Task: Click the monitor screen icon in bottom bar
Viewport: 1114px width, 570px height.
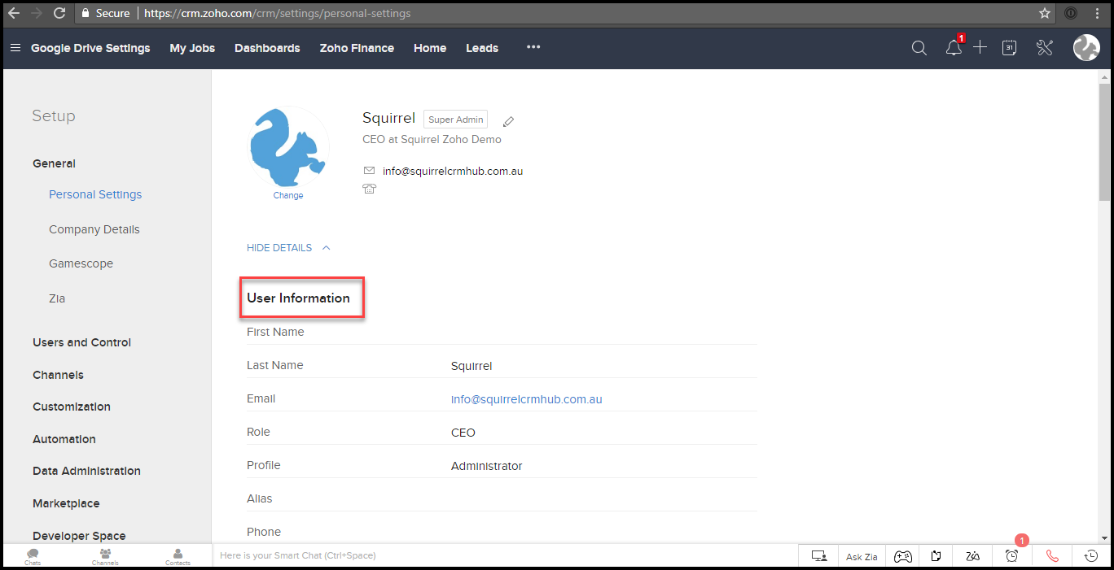Action: pos(819,556)
